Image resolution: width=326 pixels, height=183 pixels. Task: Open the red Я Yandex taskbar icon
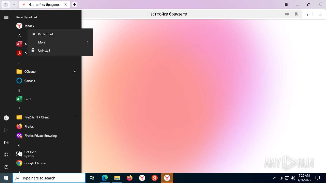click(155, 178)
